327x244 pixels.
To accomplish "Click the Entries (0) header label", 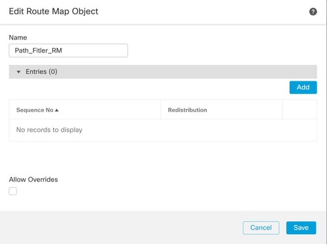I will pos(41,71).
